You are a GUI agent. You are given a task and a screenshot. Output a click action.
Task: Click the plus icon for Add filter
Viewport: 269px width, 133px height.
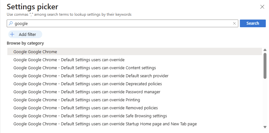pos(12,34)
